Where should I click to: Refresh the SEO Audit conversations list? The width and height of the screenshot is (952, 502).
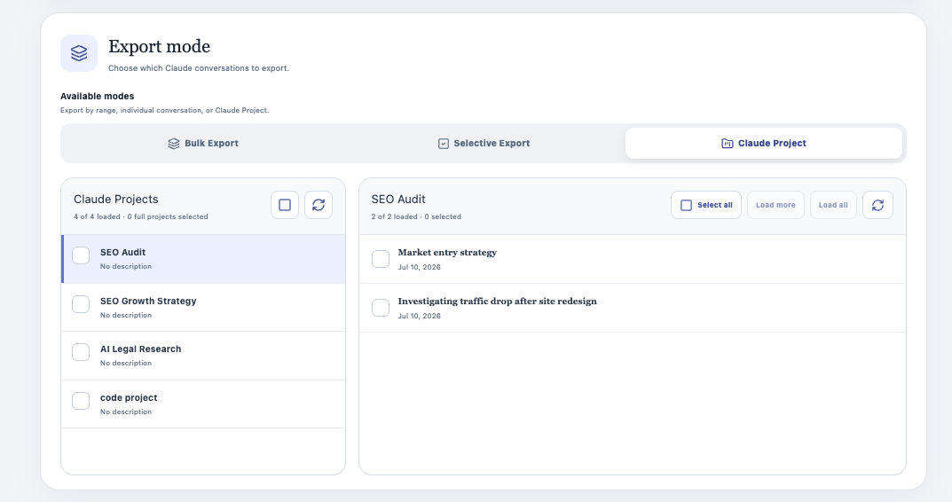(878, 205)
